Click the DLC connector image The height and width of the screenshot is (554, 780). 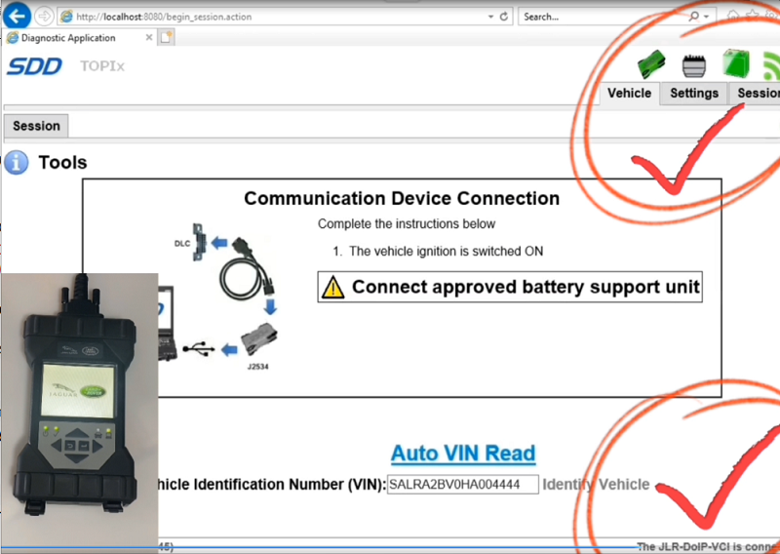click(x=199, y=243)
